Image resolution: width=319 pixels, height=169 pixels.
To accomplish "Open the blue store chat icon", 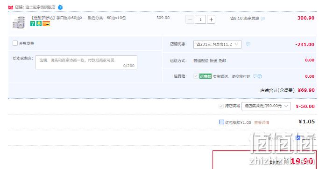I will point(60,7).
